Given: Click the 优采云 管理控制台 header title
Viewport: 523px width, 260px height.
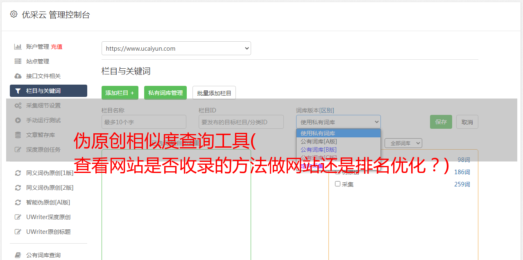Looking at the screenshot, I should pyautogui.click(x=56, y=15).
